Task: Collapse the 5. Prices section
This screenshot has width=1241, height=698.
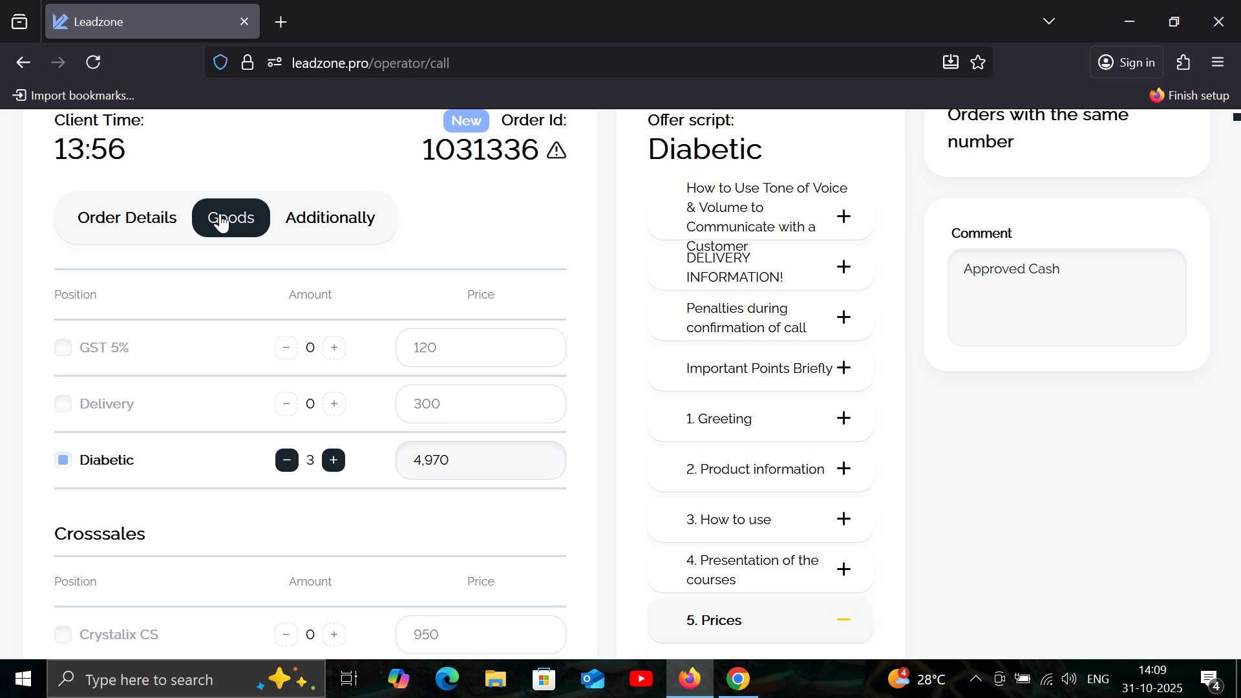Action: coord(843,620)
